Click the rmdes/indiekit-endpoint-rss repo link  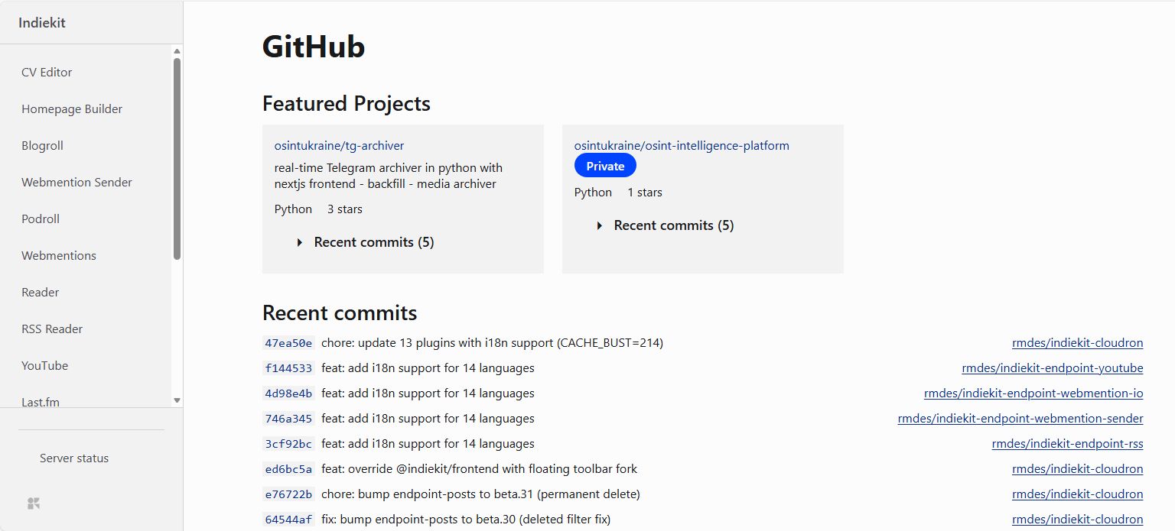click(1067, 444)
